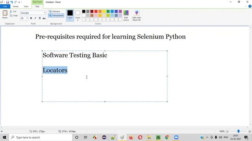Open the File menu
This screenshot has width=252, height=141.
pos(5,6)
